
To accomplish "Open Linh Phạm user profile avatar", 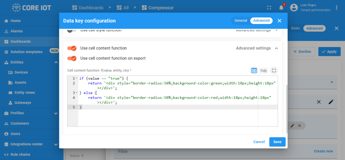I will point(294,8).
